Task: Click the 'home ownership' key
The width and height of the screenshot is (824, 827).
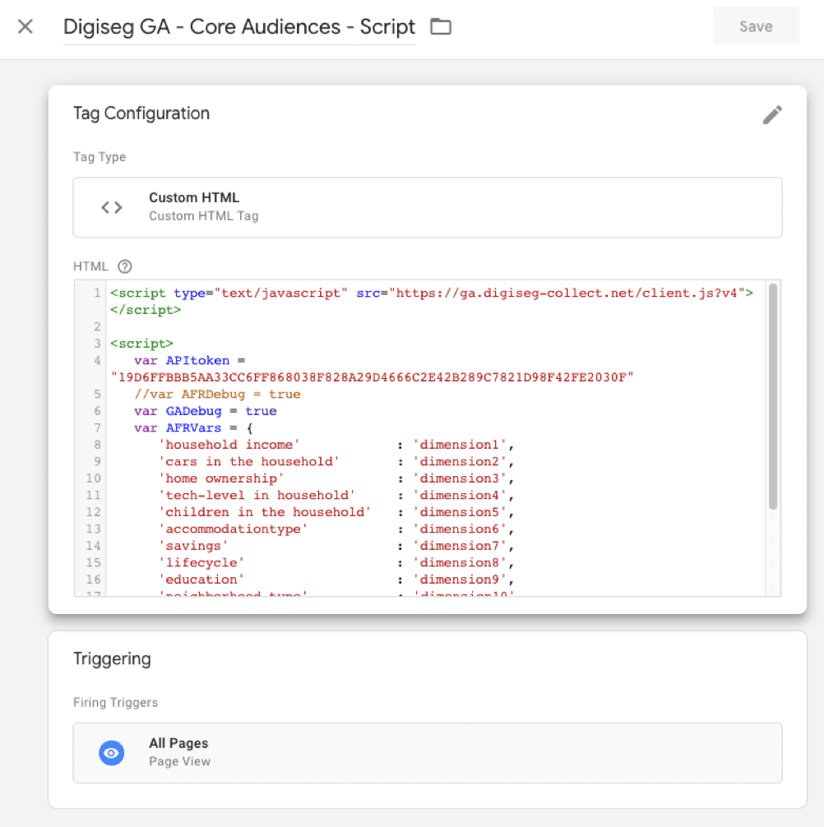Action: click(x=221, y=479)
